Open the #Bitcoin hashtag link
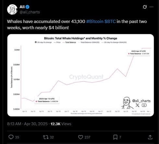 pos(95,21)
